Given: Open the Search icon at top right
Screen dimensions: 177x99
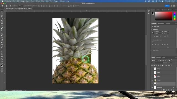Looking at the screenshot, I should pos(171,6).
